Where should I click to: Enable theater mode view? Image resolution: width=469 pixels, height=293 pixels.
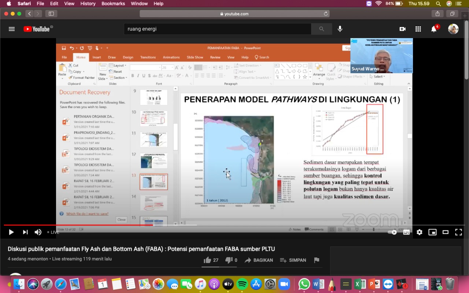point(446,232)
